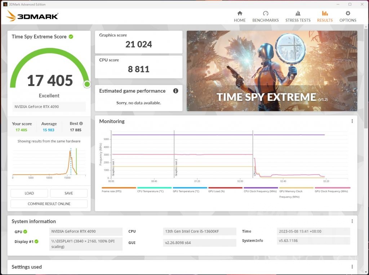Open Stress Tests bar chart icon
Screen dimensions: 369x275
coord(298,13)
